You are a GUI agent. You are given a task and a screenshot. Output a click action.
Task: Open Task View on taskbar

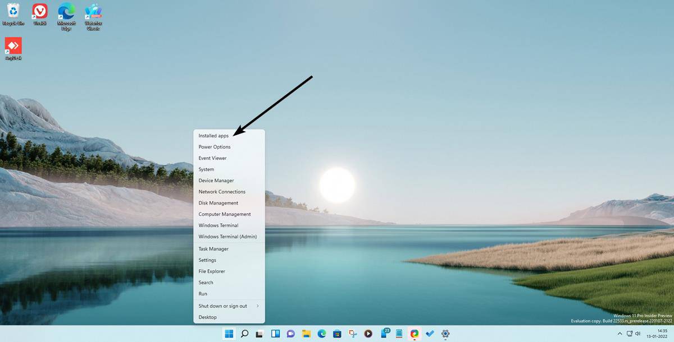click(x=259, y=334)
